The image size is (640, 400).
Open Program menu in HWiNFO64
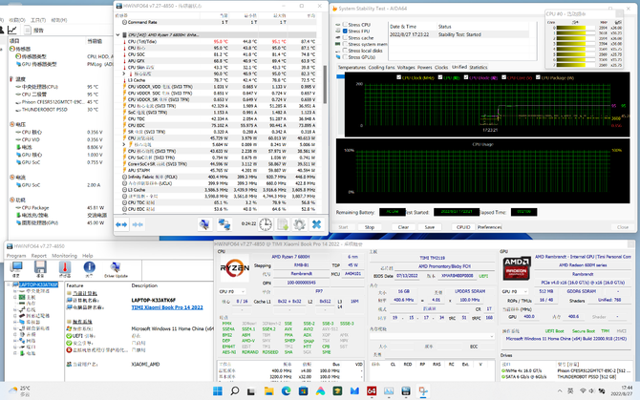coord(16,256)
